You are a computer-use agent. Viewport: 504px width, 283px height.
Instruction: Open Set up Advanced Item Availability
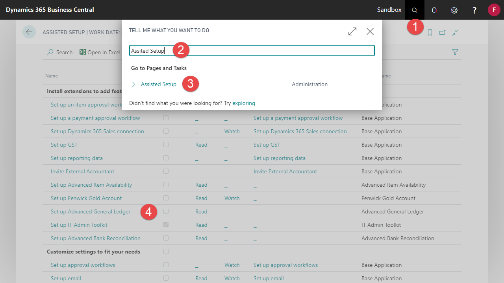(91, 185)
